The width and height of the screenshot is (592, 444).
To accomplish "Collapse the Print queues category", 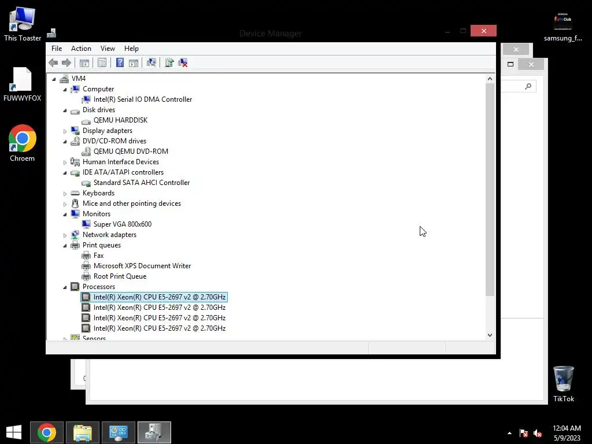I will point(65,245).
